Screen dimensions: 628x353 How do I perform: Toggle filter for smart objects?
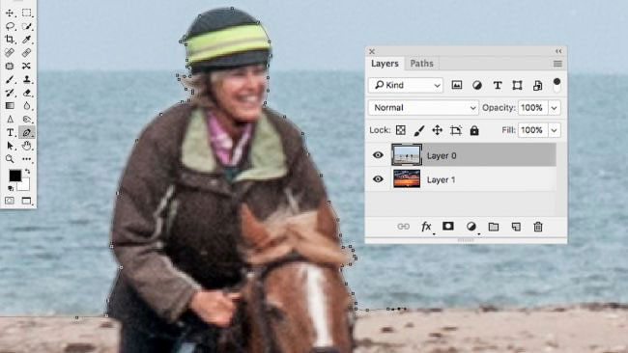point(537,85)
